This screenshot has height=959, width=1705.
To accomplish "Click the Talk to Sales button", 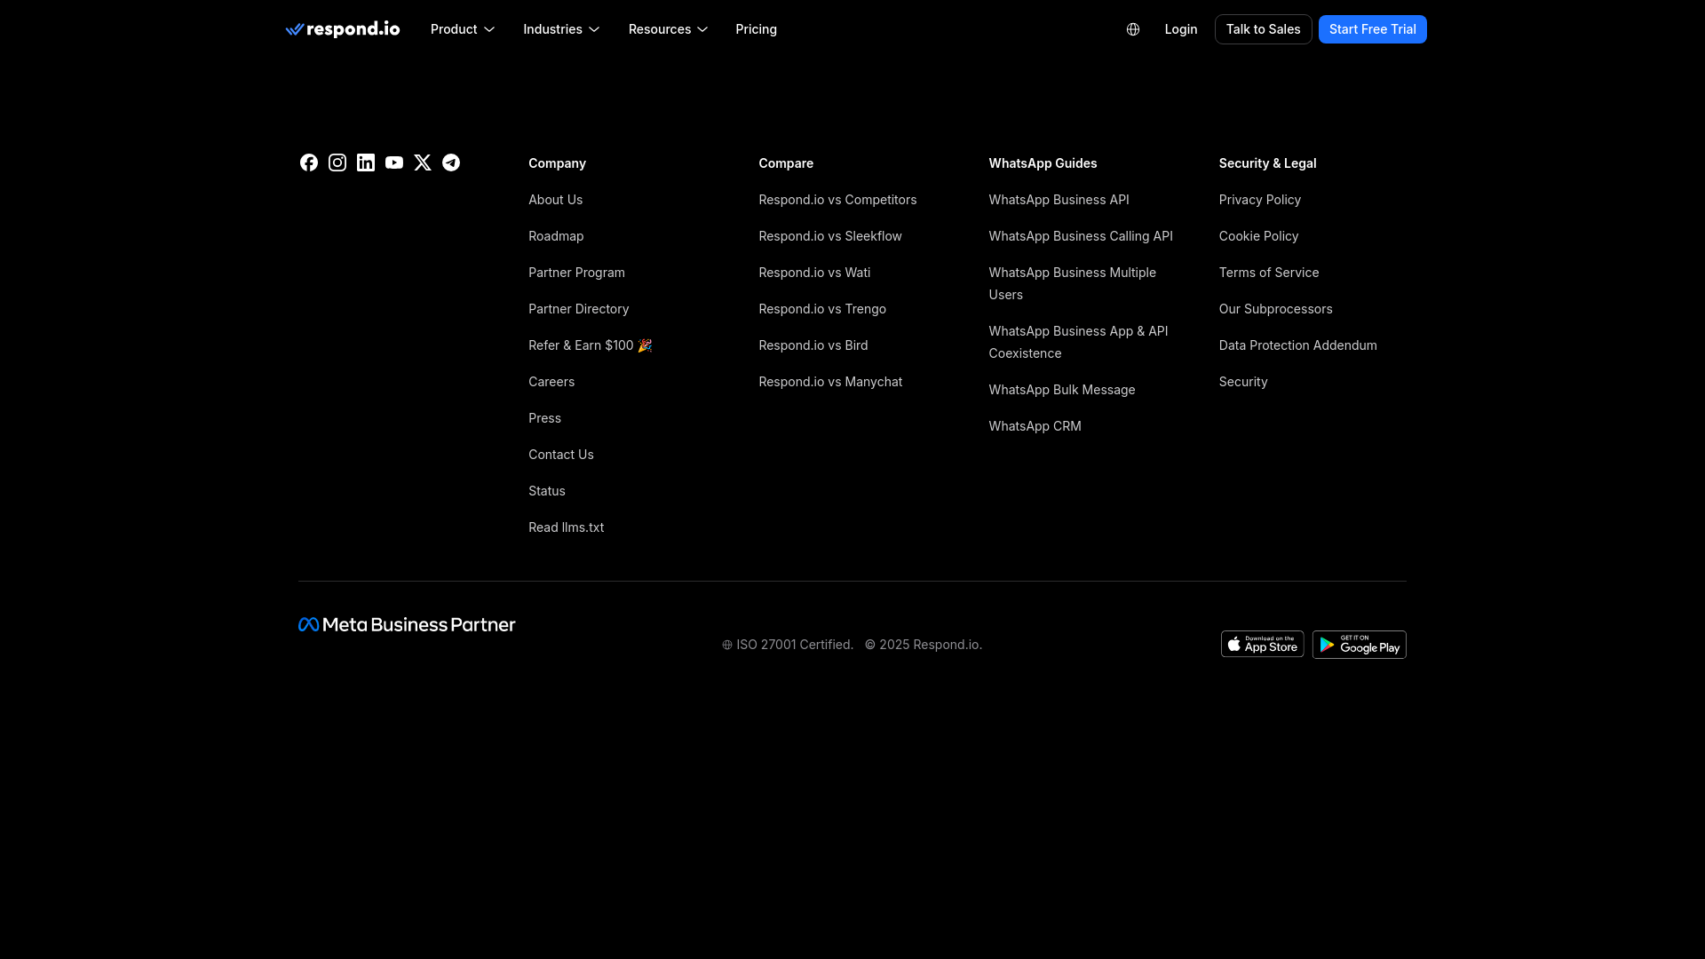I will tap(1264, 29).
